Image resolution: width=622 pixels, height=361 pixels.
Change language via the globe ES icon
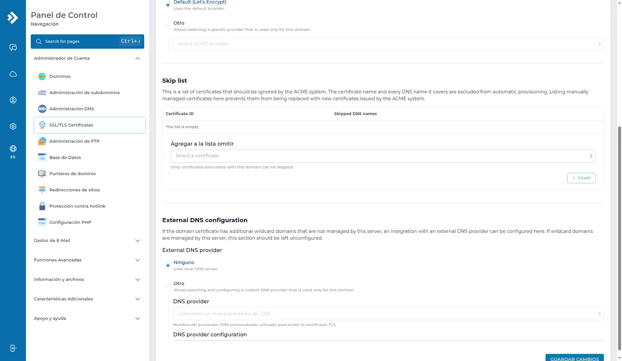tap(13, 151)
